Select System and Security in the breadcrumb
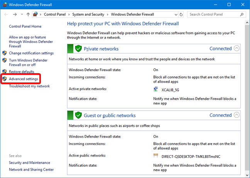The width and height of the screenshot is (250, 178). click(88, 14)
